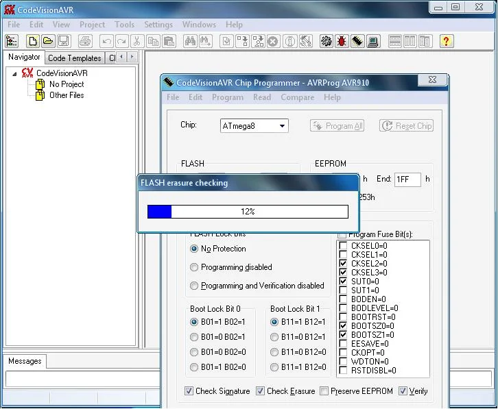Toggle Check Erasure checkbox
Screen dimensions: 498x409
click(x=260, y=391)
